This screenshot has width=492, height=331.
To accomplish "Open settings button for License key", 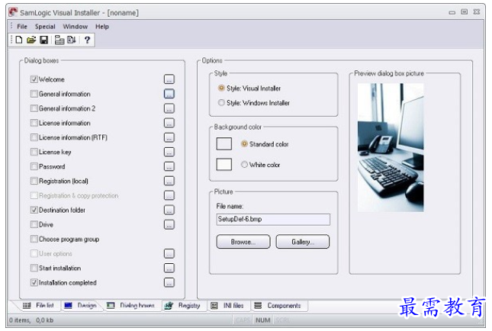I will 169,153.
